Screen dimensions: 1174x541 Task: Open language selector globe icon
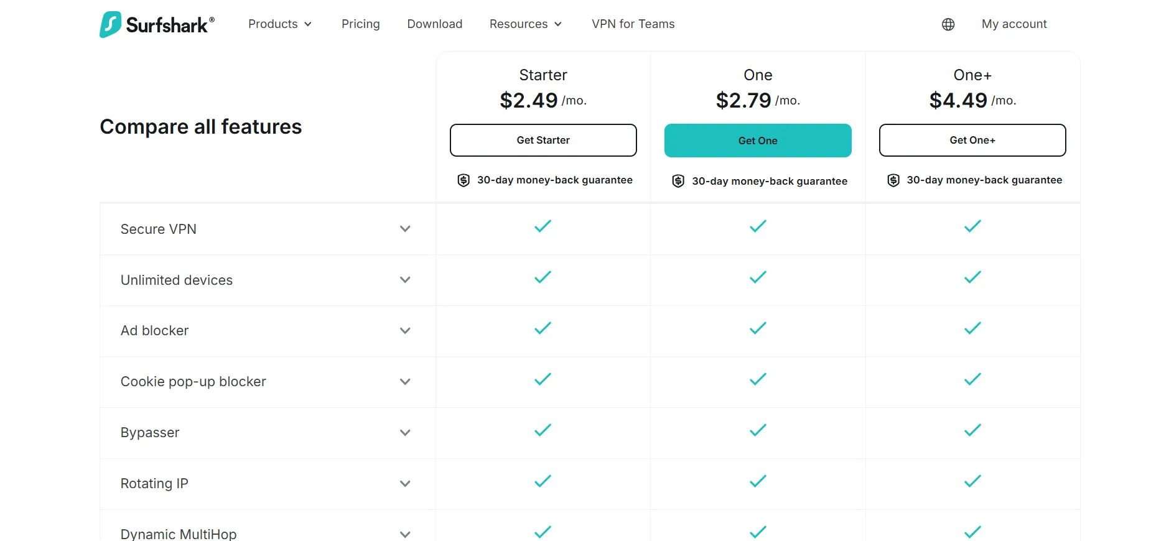coord(948,24)
